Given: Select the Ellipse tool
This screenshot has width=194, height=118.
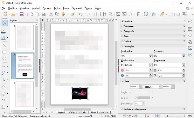Looking at the screenshot, I should [x=4, y=59].
